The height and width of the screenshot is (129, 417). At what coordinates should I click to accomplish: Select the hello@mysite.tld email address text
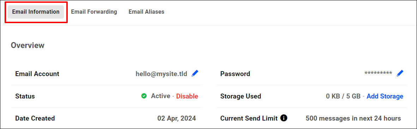click(162, 74)
